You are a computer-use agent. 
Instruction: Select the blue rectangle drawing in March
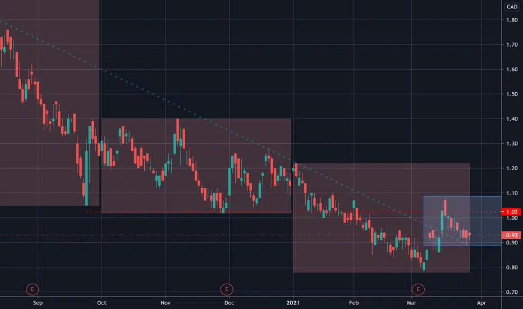(462, 221)
